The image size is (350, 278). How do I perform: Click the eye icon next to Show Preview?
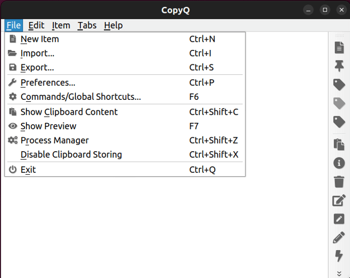[x=12, y=126]
